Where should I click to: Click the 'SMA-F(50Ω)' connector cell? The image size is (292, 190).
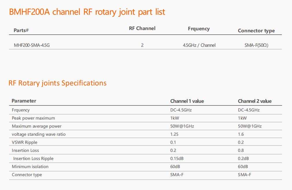coord(256,45)
